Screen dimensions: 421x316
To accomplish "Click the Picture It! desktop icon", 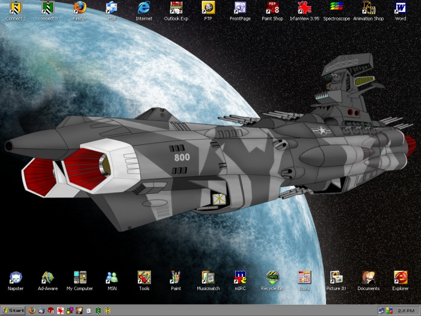I will point(336,281).
